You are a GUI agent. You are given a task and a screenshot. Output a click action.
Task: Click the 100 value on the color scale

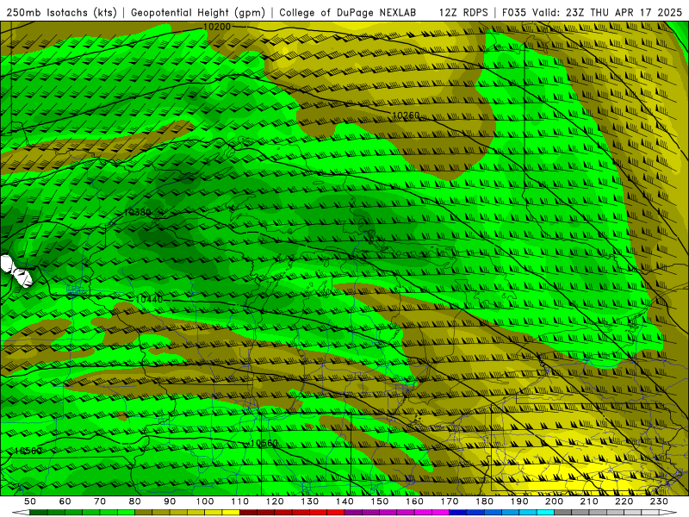(205, 501)
